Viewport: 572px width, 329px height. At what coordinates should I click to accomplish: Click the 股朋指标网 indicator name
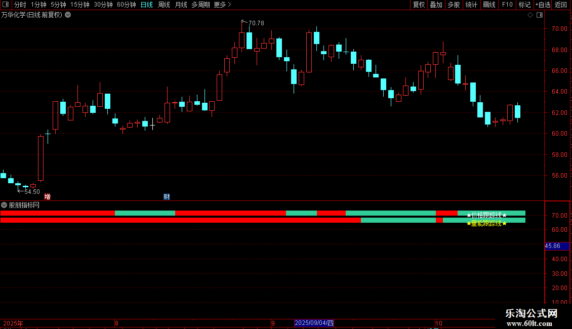(24, 205)
